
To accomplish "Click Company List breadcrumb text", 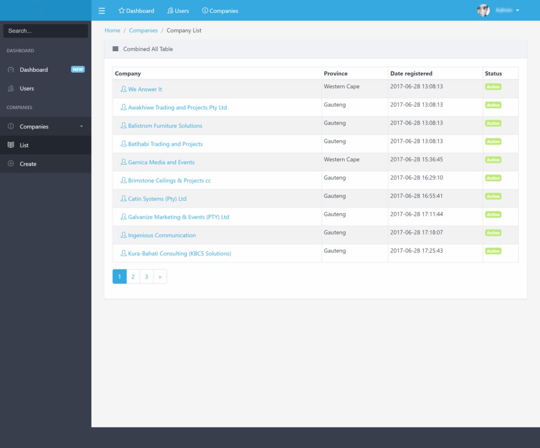I will point(184,30).
